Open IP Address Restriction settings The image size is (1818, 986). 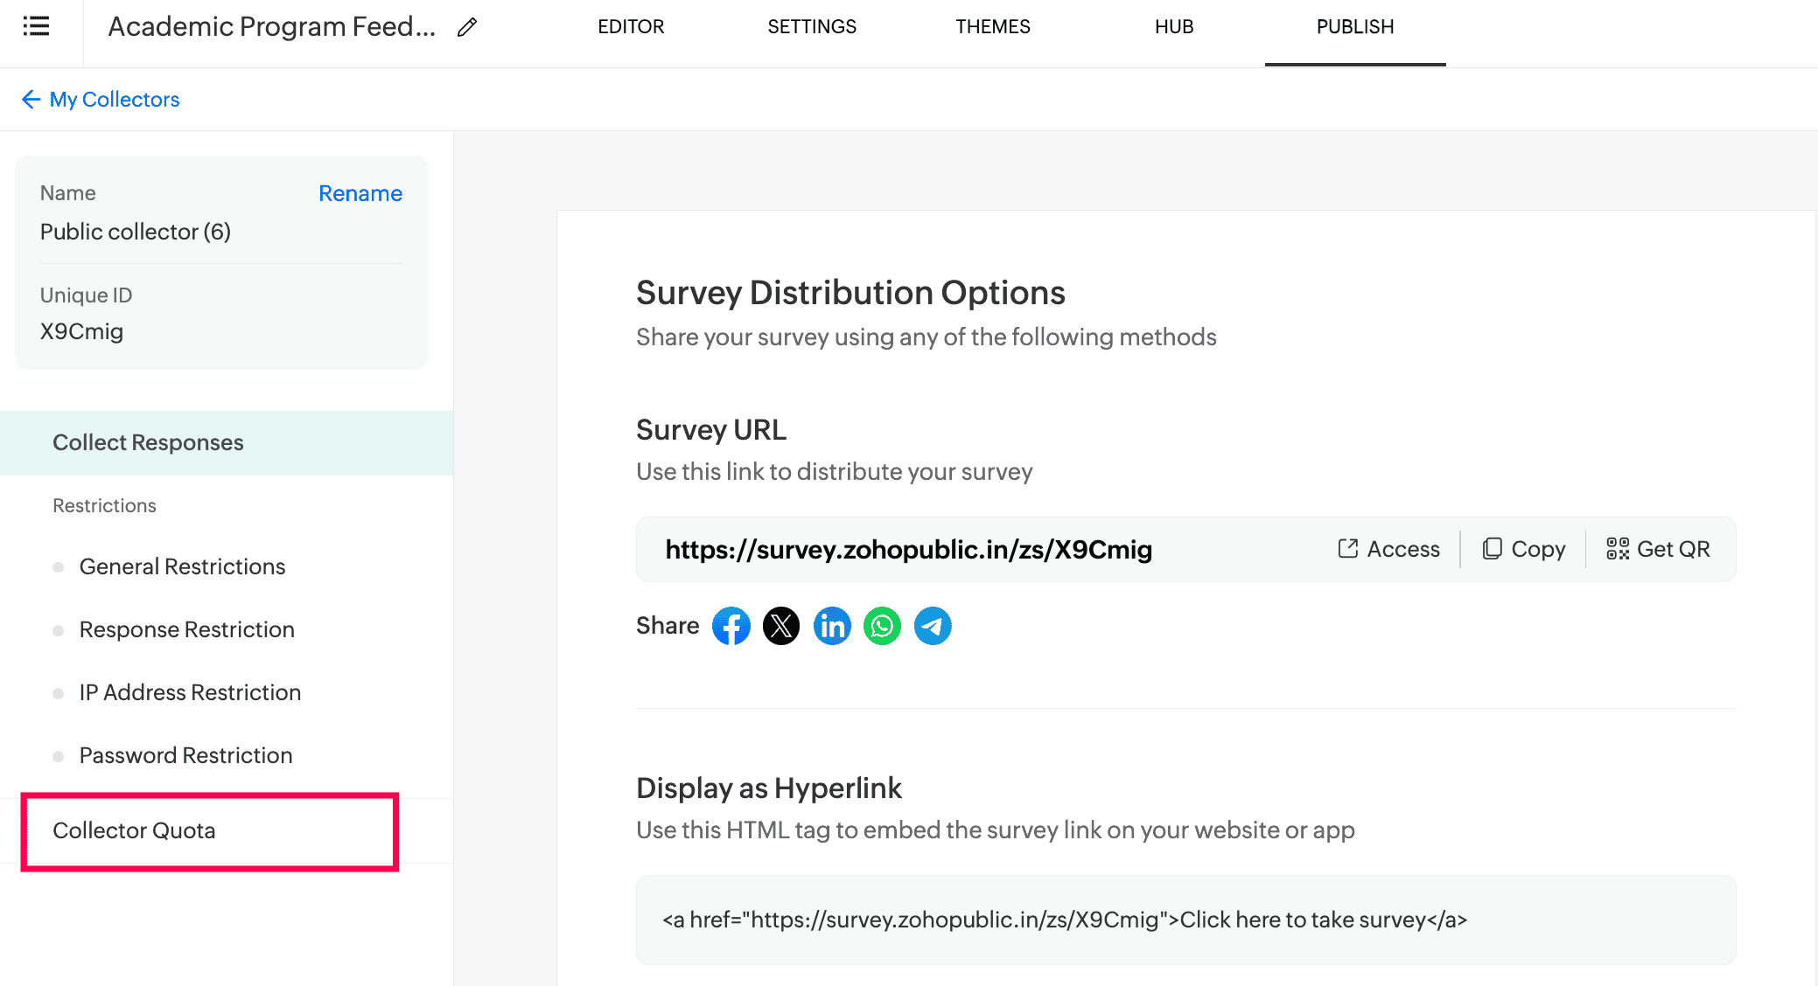190,693
